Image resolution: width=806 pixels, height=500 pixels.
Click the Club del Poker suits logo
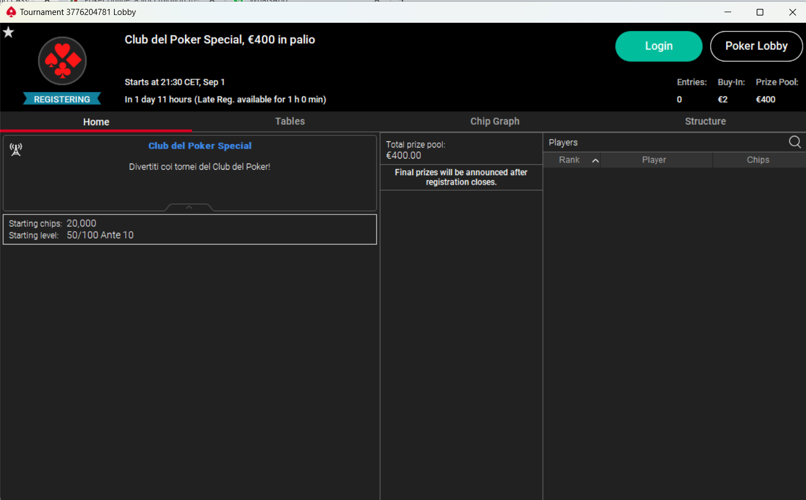tap(62, 61)
